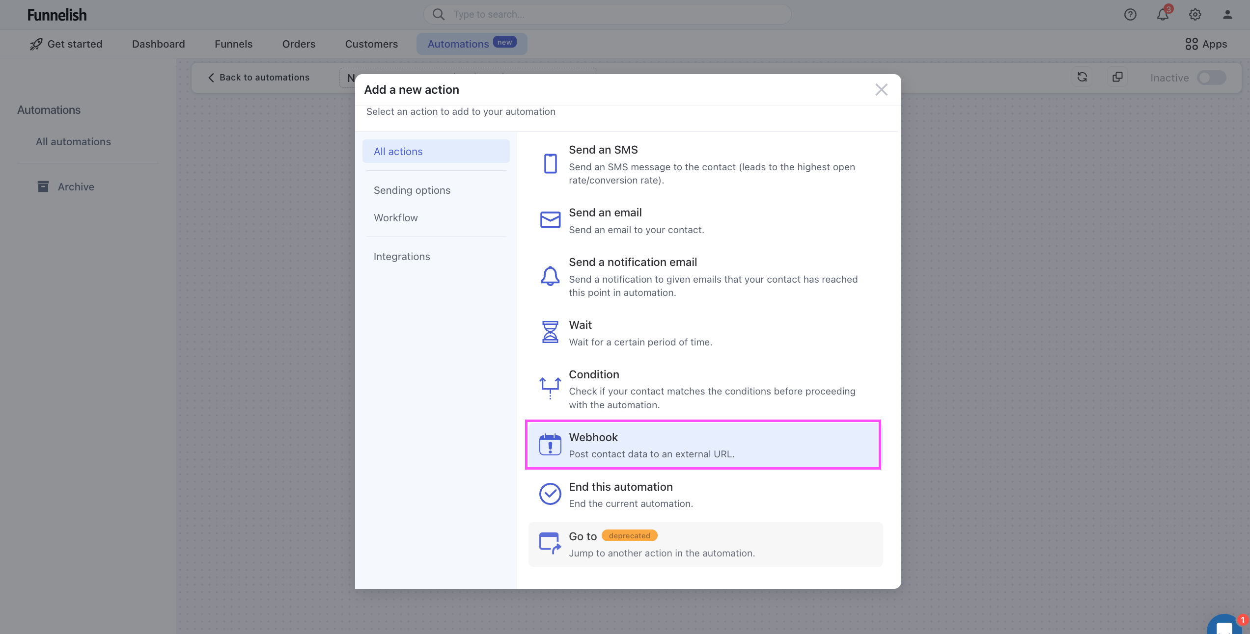
Task: Go back via Back to automations chevron
Action: point(211,78)
